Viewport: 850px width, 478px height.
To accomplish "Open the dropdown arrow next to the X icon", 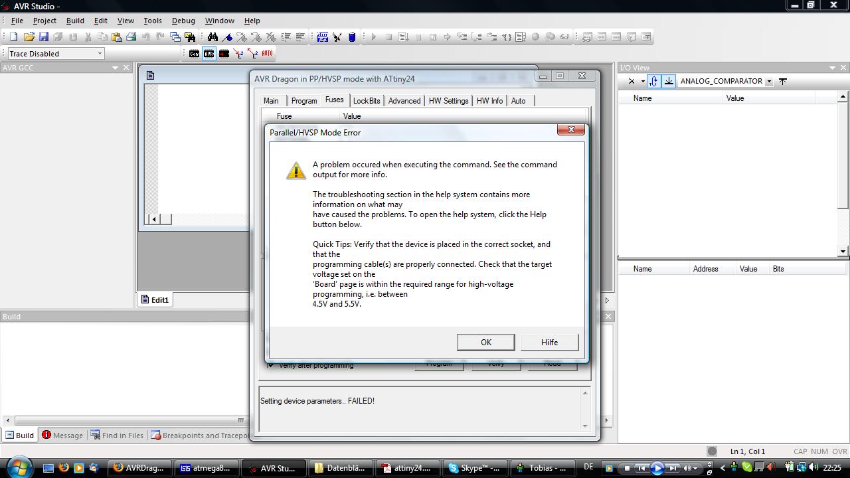I will pos(642,81).
